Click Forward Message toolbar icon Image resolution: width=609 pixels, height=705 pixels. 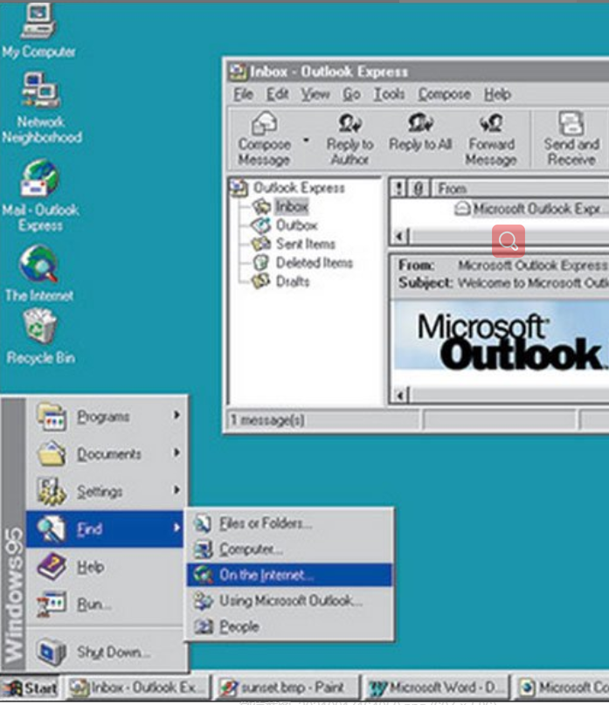coord(491,139)
